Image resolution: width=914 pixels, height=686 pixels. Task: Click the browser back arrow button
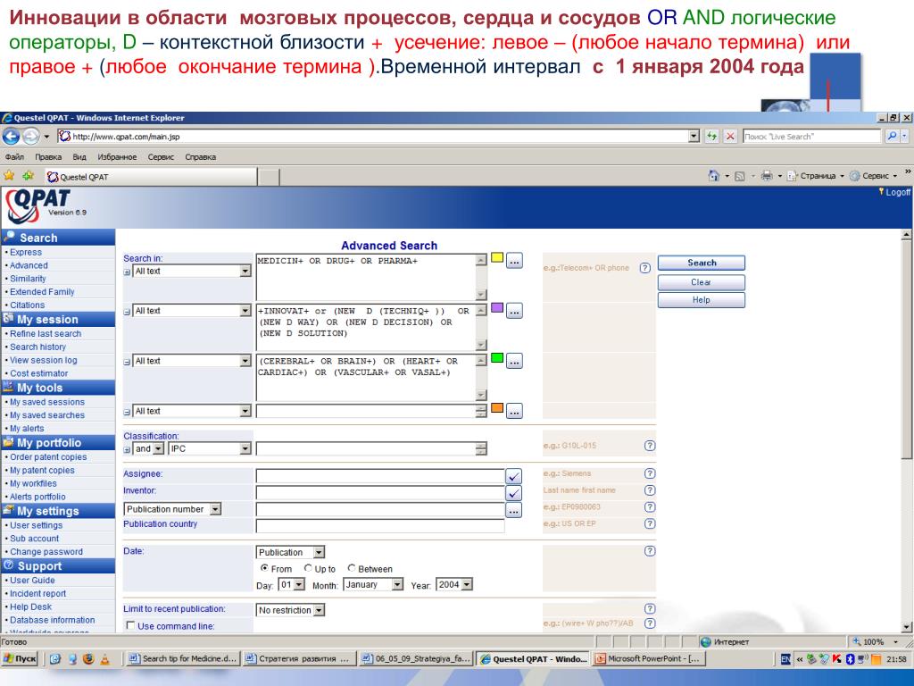coord(11,137)
